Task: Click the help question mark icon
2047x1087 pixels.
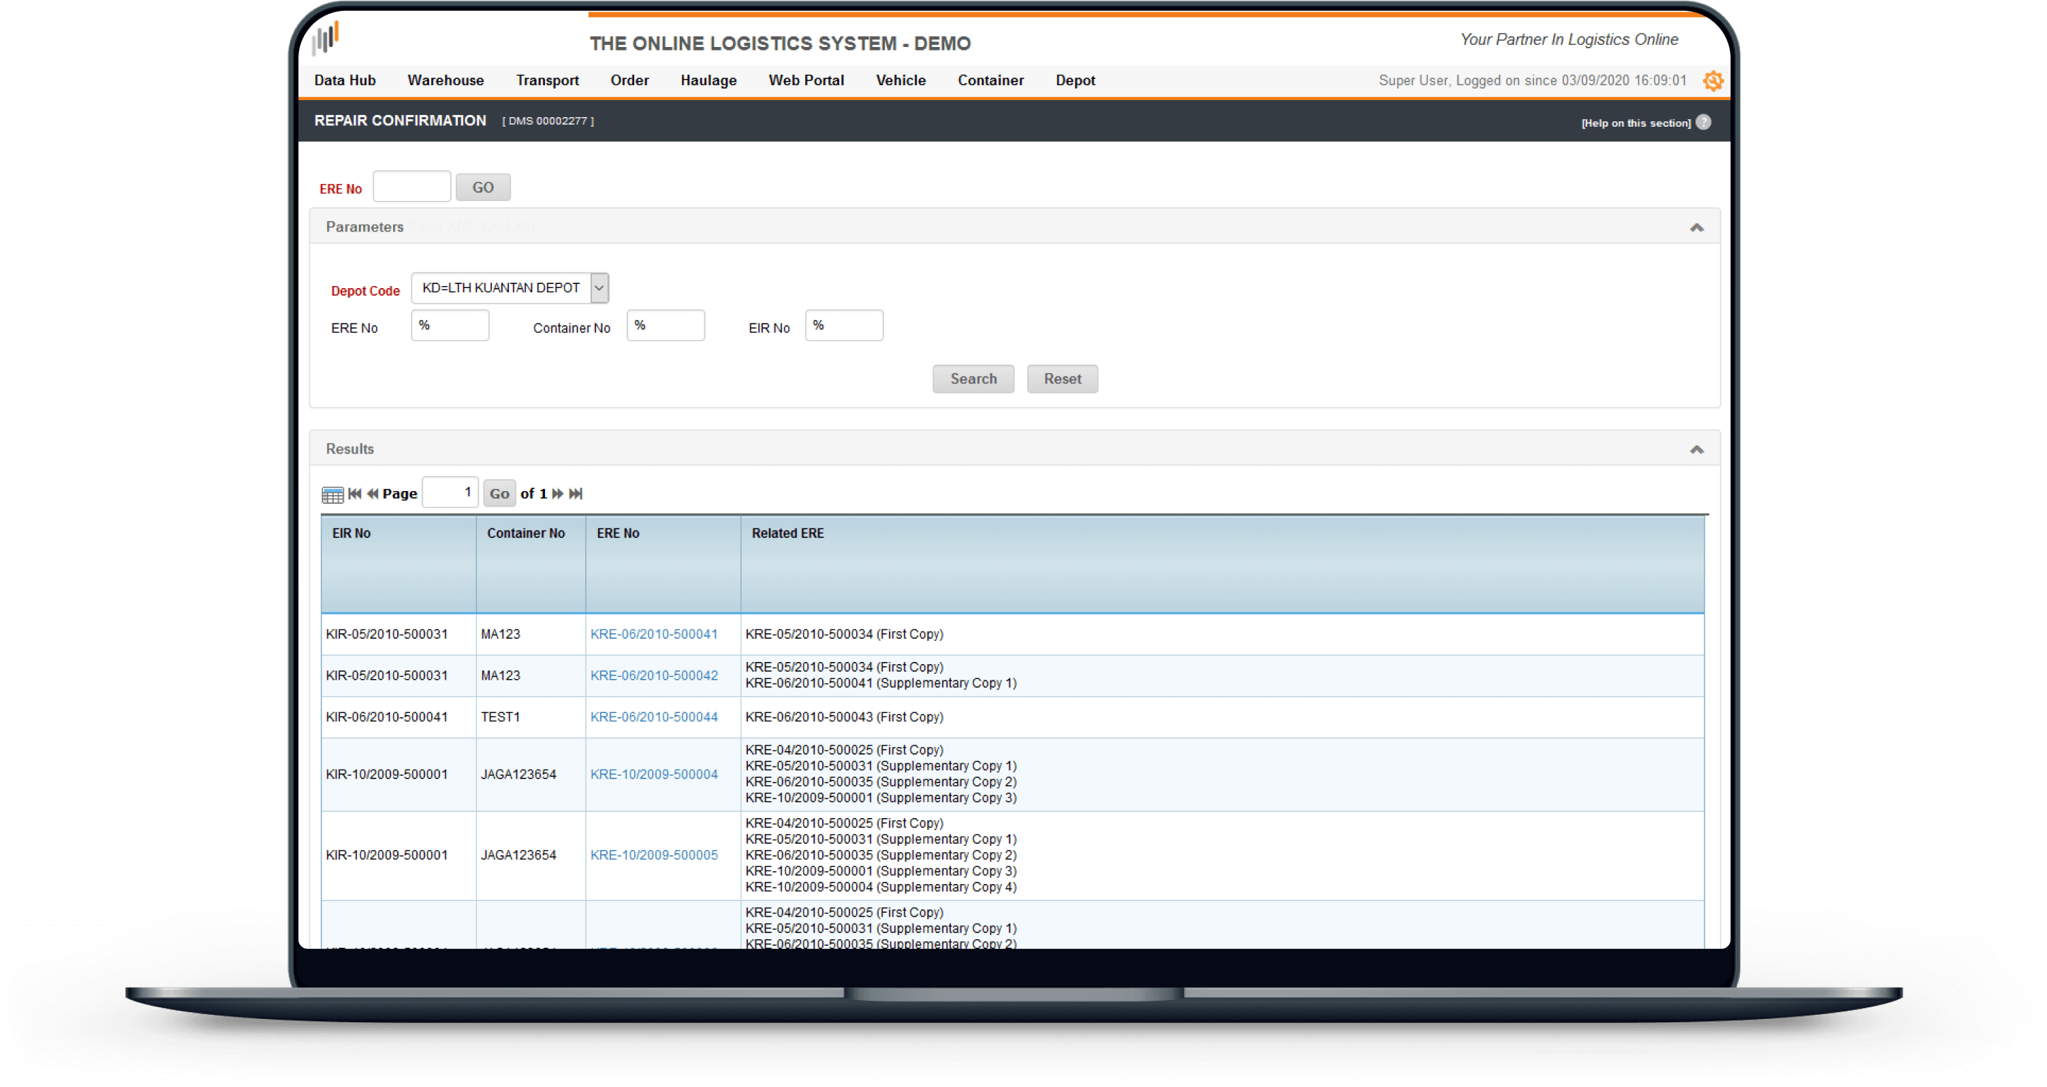Action: coord(1703,121)
